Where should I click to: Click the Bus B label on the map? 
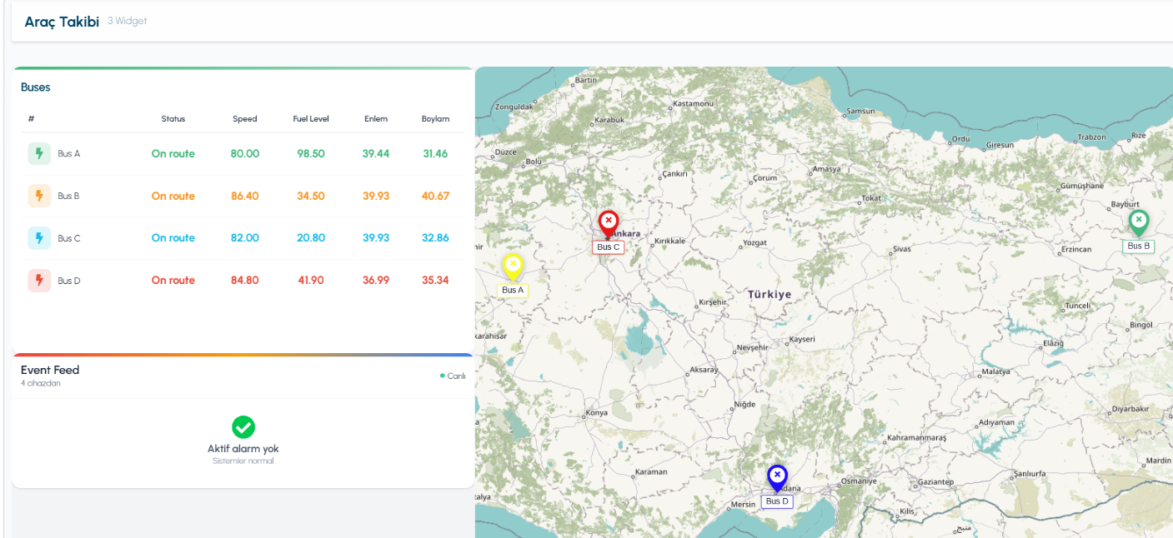pos(1138,246)
